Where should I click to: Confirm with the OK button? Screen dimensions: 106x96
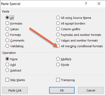(62, 90)
